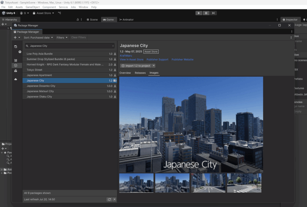Click the Pause button

pos(206,13)
